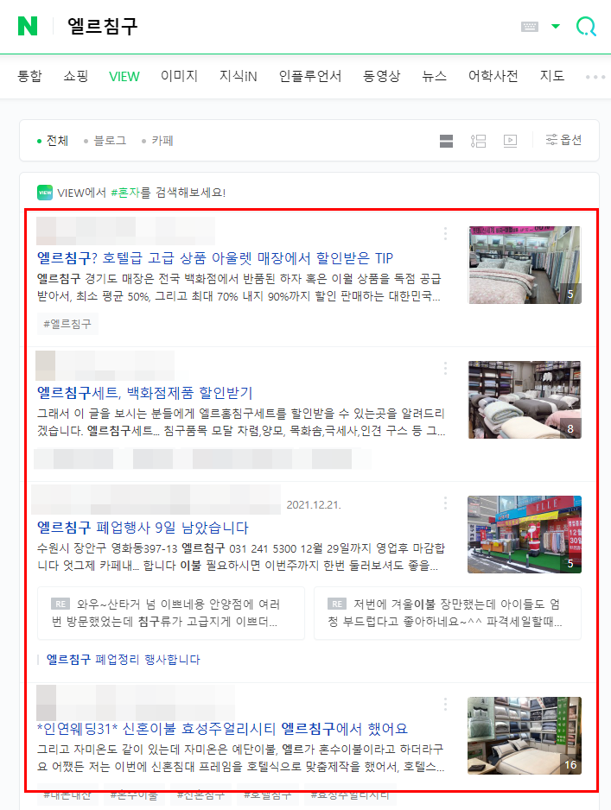Click the #혼자 suggestion hashtag link
The width and height of the screenshot is (611, 810).
[125, 193]
